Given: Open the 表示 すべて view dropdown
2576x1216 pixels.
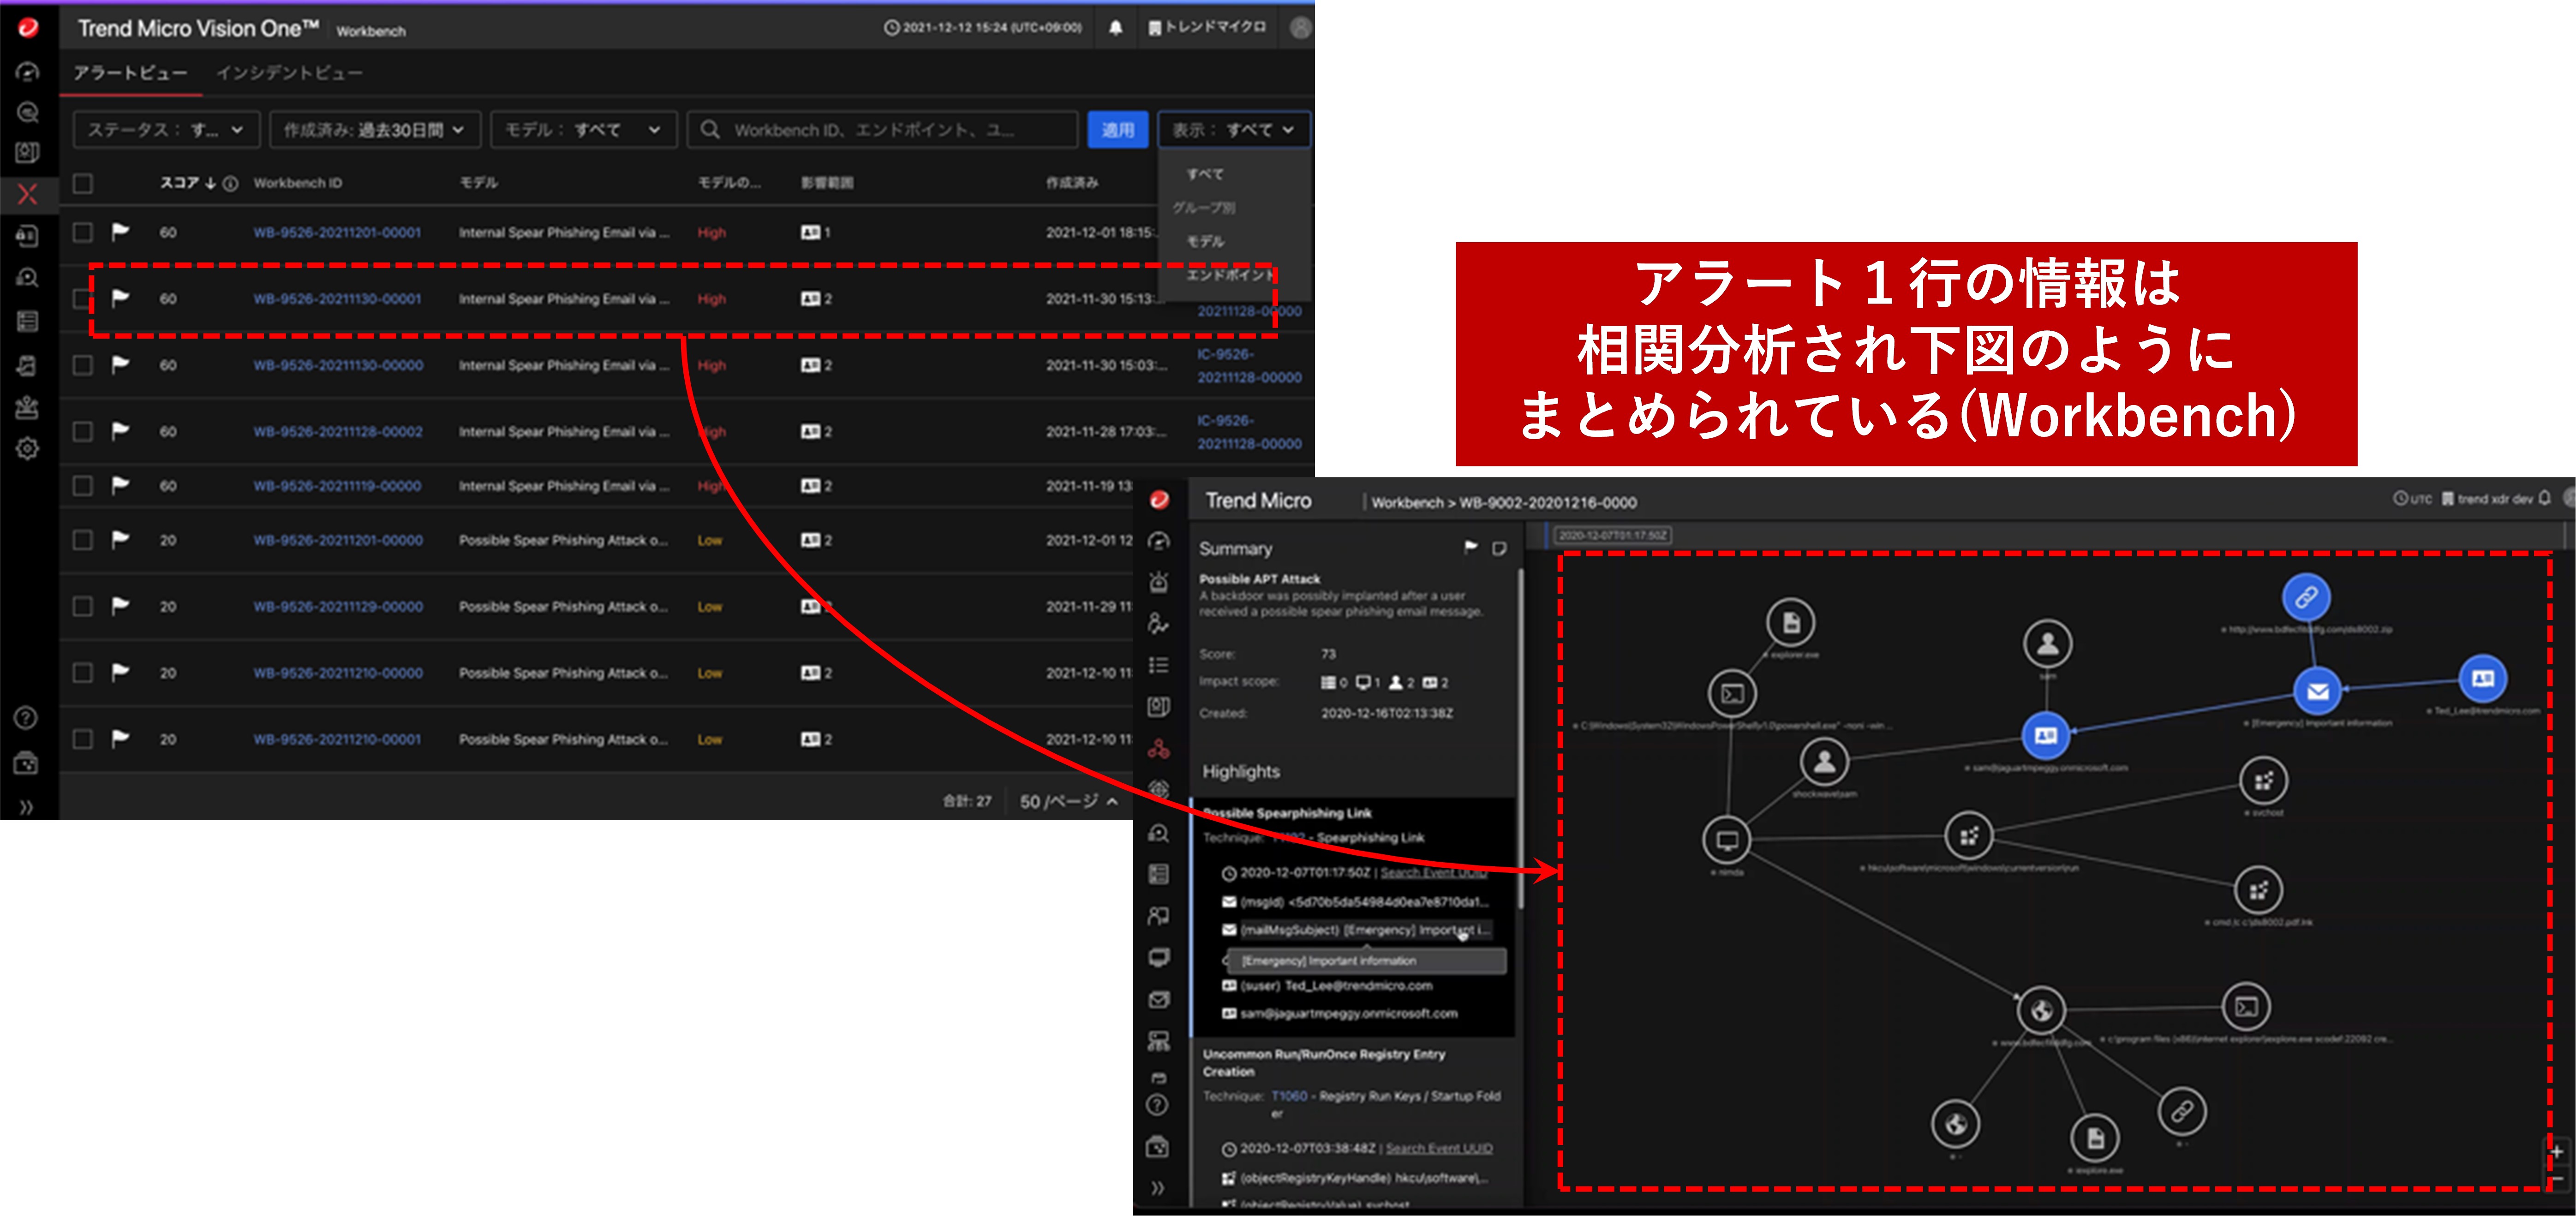Looking at the screenshot, I should click(x=1233, y=130).
